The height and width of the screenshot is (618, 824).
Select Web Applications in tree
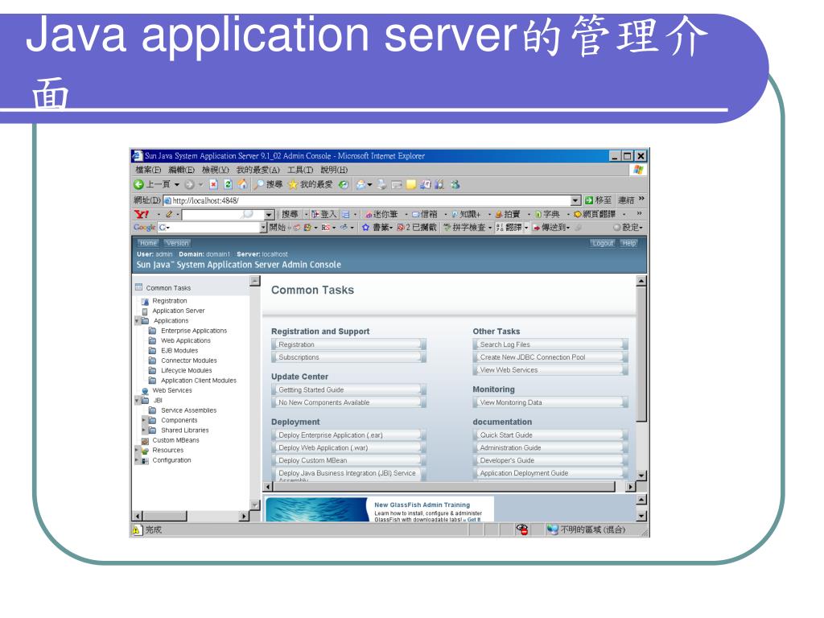tap(186, 340)
